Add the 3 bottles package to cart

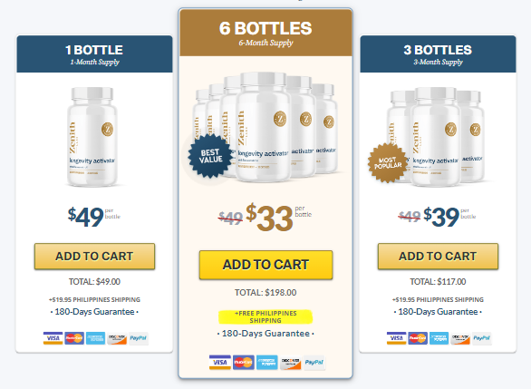pos(438,257)
